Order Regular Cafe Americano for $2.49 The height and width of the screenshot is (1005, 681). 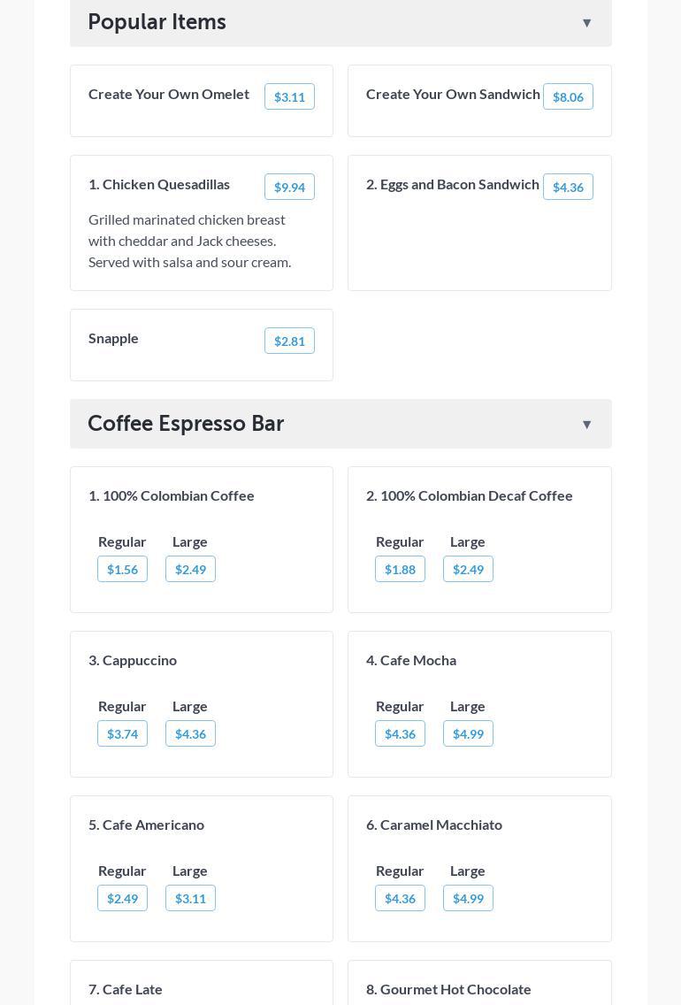coord(122,899)
